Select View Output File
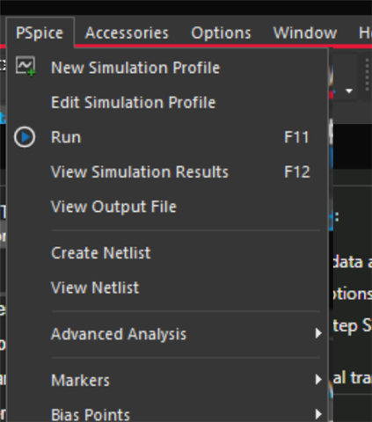The width and height of the screenshot is (372, 422). tap(167, 207)
